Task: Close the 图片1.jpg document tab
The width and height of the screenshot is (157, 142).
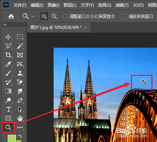Action: 86,27
